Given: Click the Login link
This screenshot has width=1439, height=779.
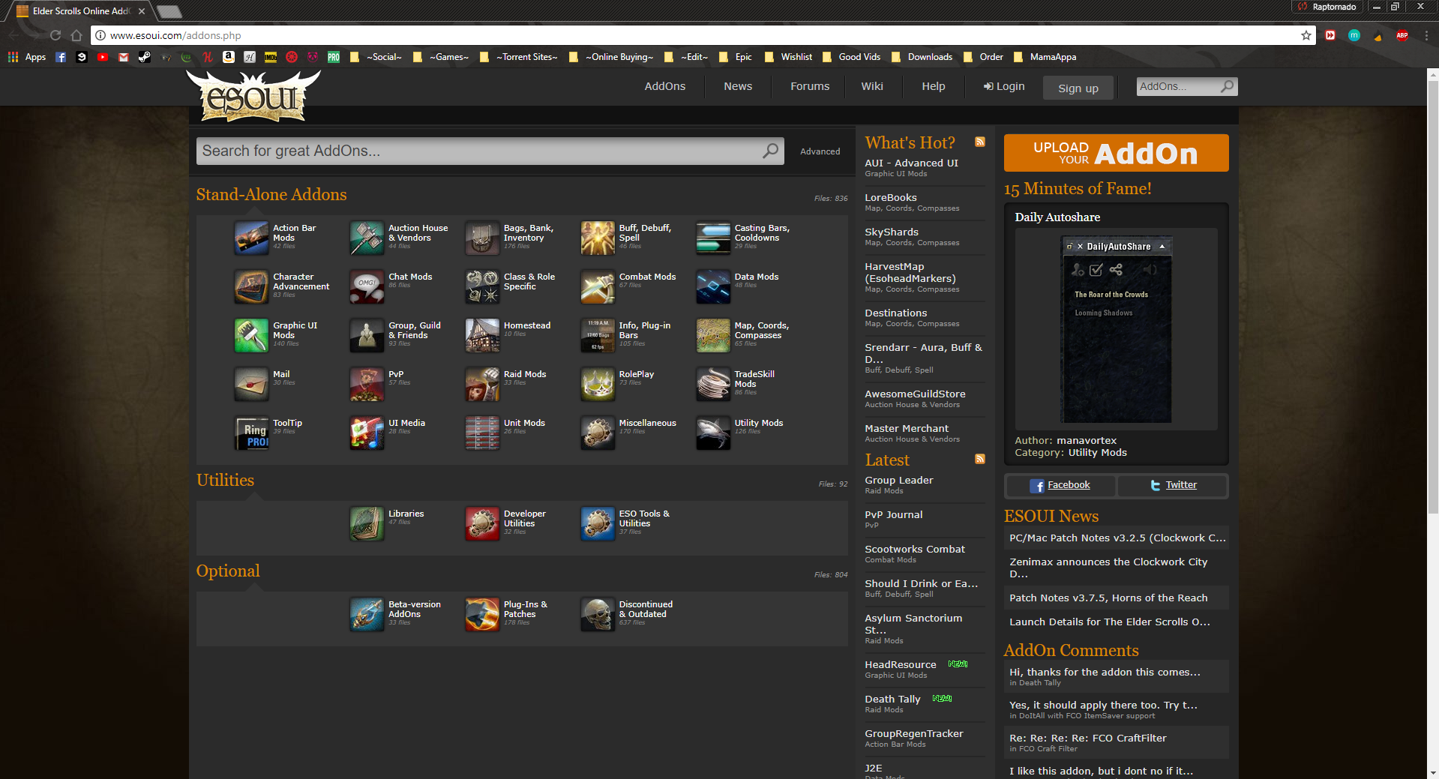Looking at the screenshot, I should coord(1004,86).
